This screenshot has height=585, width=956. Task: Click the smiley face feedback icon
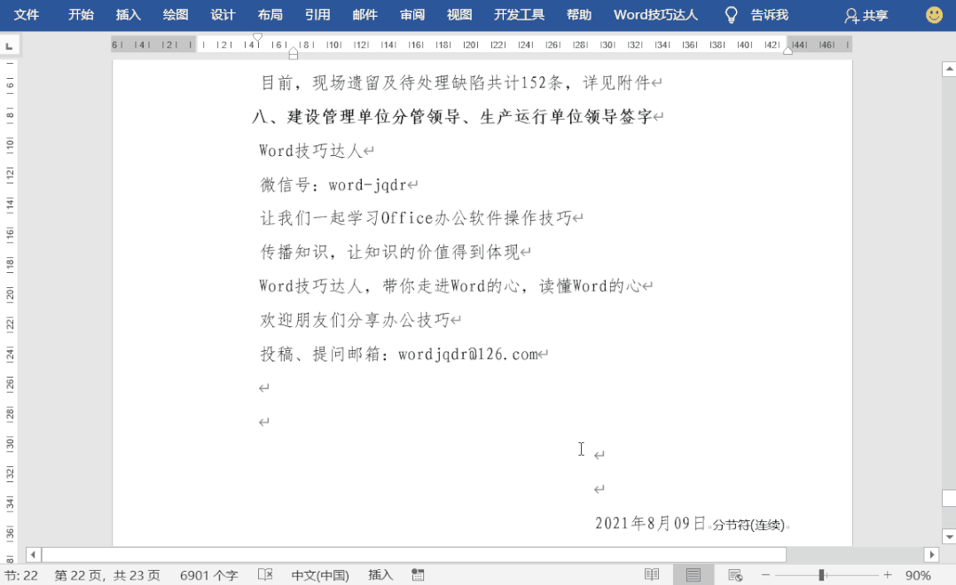934,15
